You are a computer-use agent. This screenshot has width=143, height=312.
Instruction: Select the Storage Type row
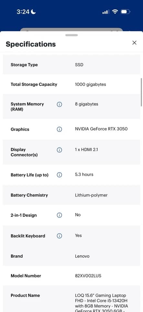click(71, 65)
